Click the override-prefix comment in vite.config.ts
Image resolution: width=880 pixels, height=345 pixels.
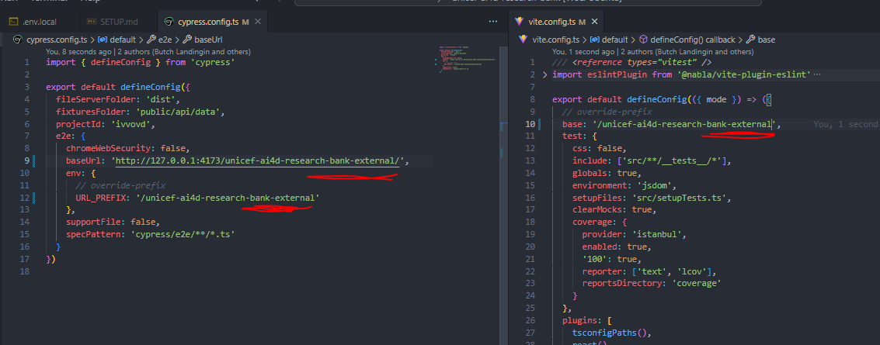(x=607, y=112)
